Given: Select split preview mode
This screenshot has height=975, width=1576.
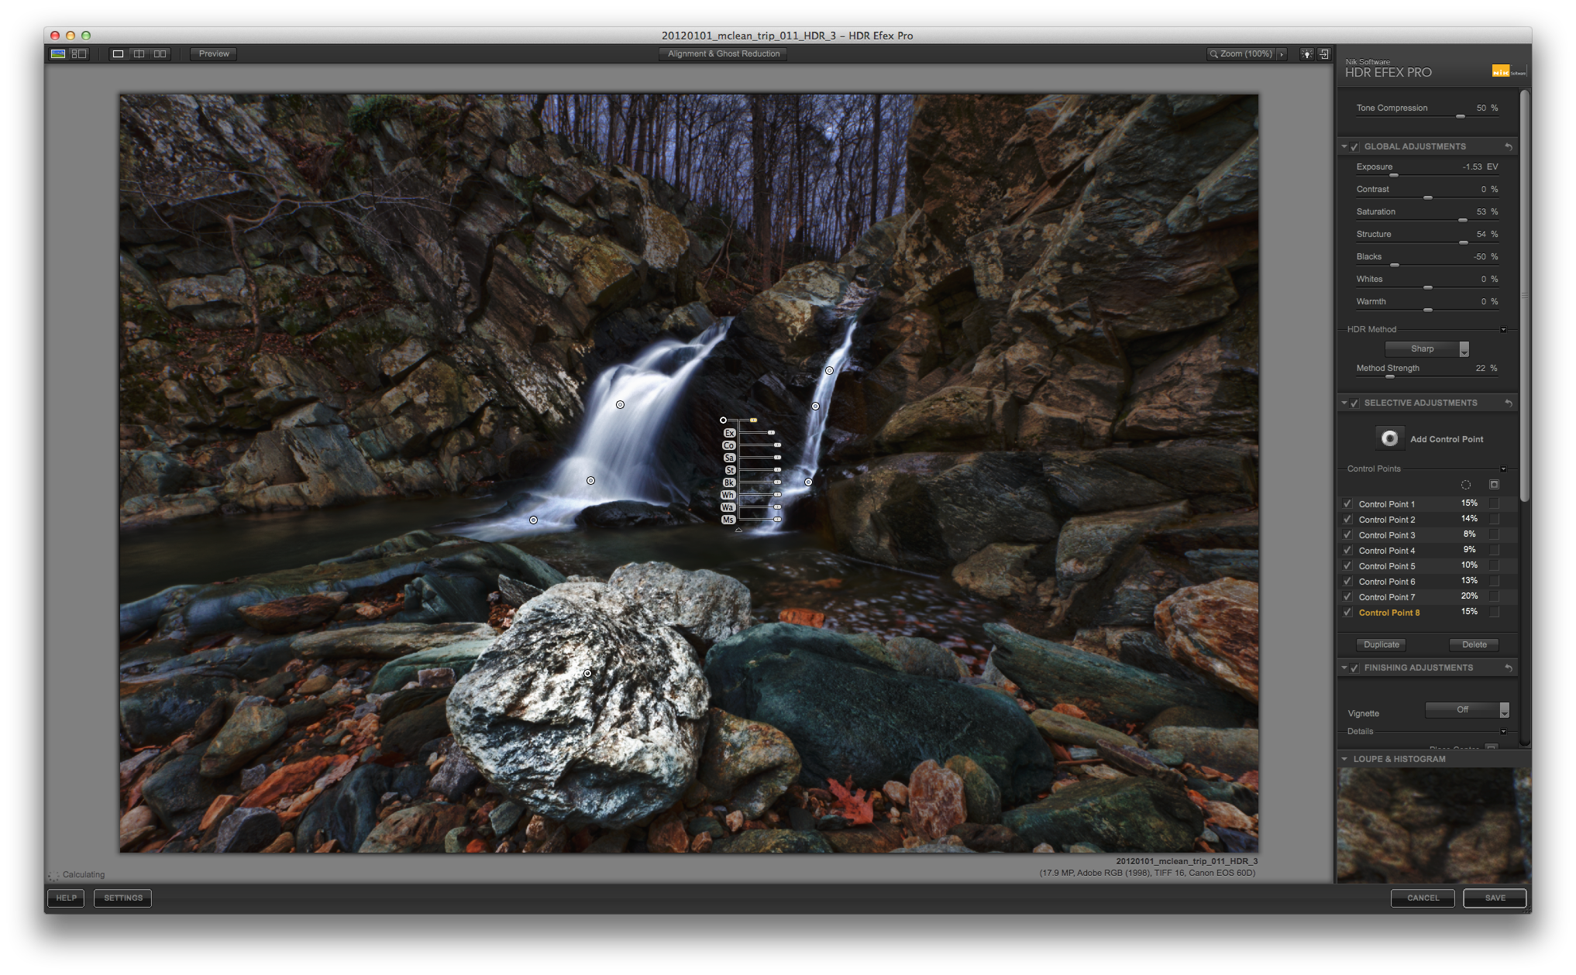Looking at the screenshot, I should coord(139,54).
